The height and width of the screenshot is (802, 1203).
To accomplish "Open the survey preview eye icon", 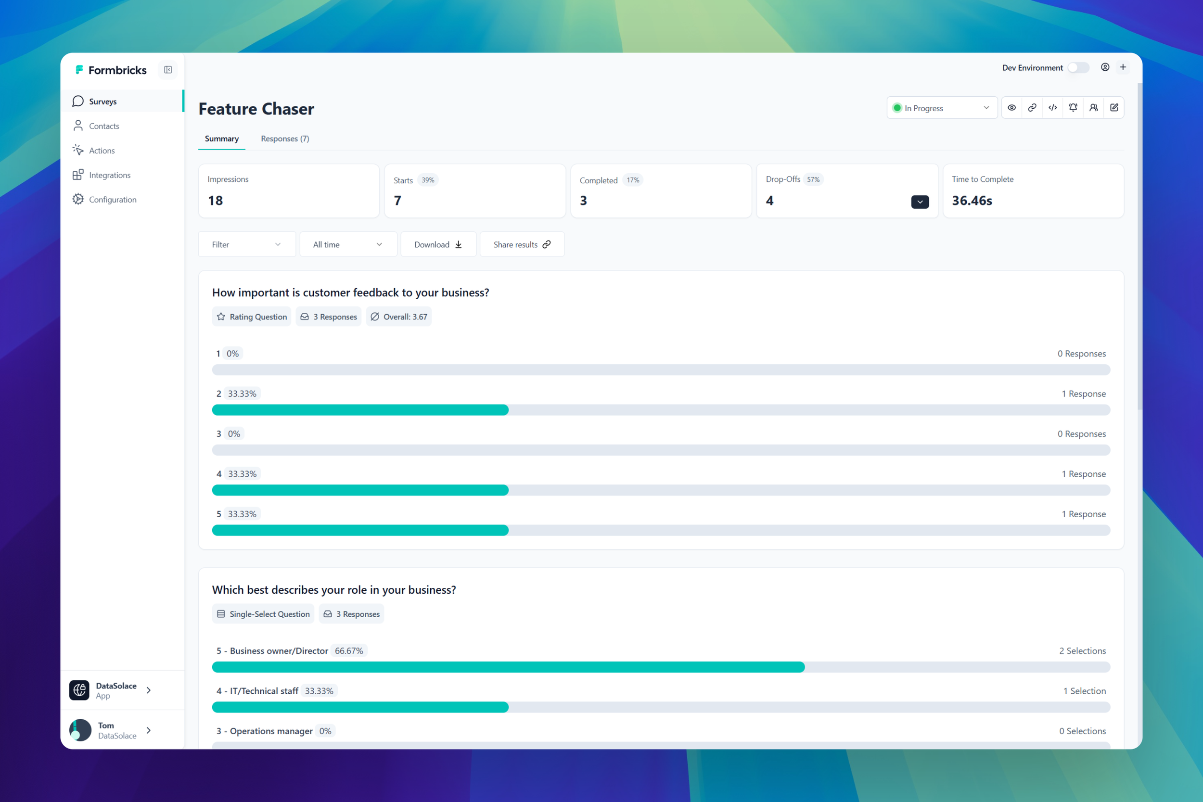I will [x=1011, y=107].
